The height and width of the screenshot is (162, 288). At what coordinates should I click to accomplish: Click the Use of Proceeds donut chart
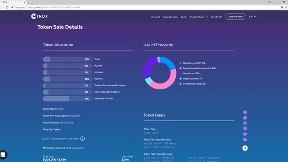click(160, 73)
